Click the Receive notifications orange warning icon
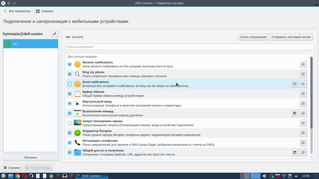Image resolution: width=319 pixels, height=179 pixels. (x=77, y=64)
